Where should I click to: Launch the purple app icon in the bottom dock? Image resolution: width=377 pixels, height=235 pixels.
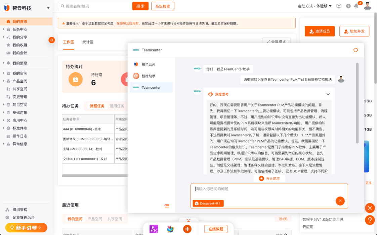(154, 229)
